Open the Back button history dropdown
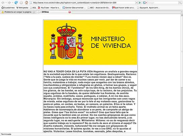Viewport: 183px width, 136px height. point(6,3)
